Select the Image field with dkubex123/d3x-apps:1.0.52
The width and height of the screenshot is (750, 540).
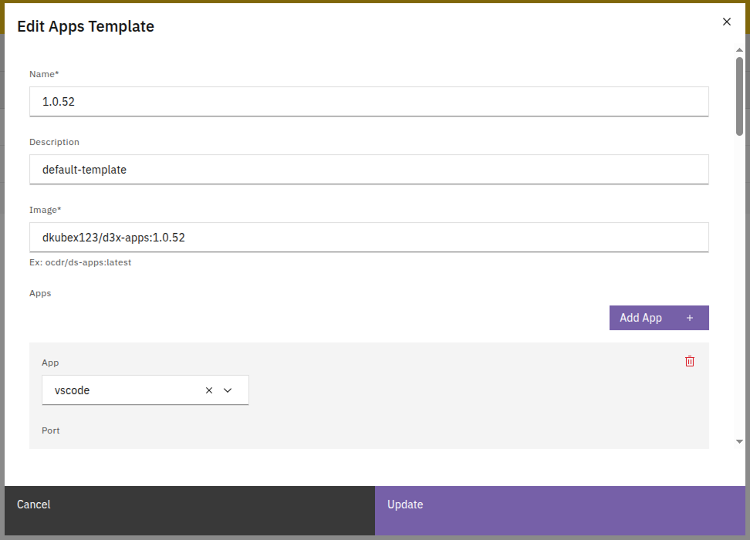[369, 237]
